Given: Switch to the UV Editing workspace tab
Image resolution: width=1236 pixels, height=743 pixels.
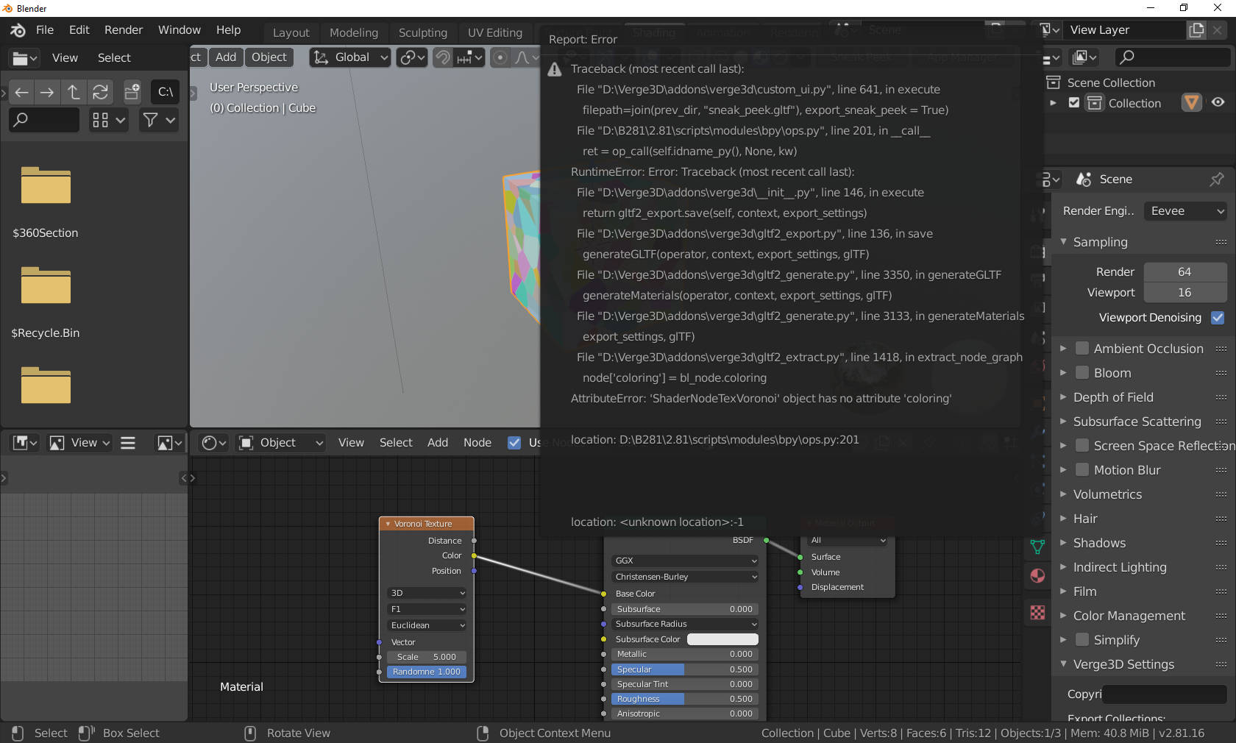Looking at the screenshot, I should [495, 32].
